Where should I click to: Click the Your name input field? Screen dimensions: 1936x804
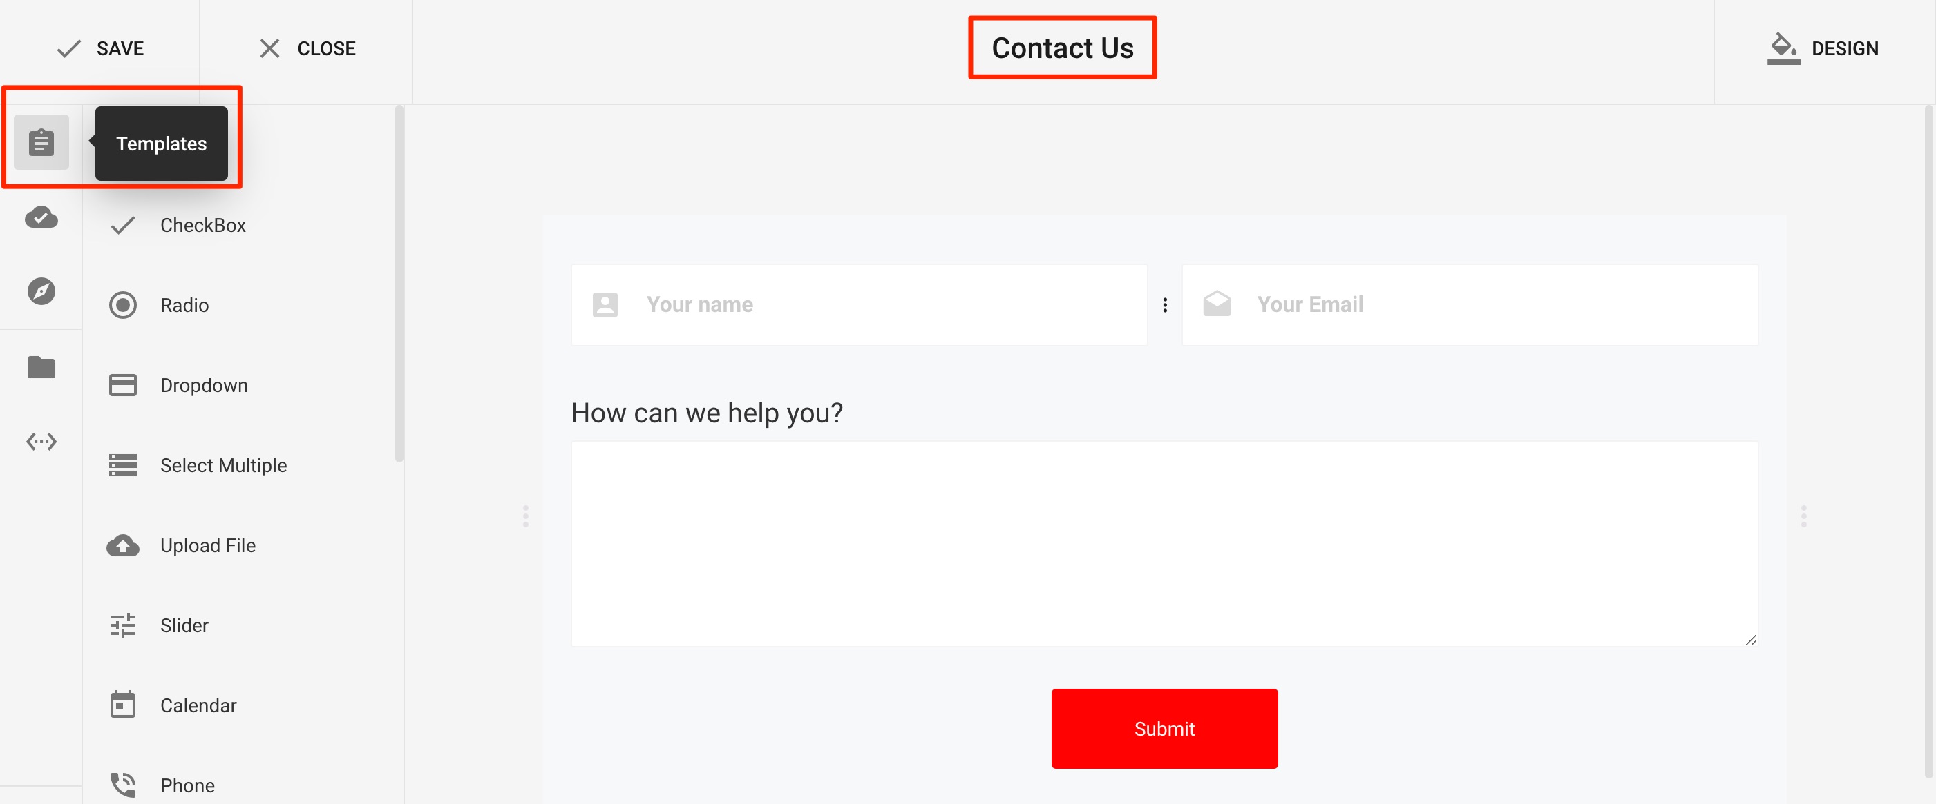(860, 304)
